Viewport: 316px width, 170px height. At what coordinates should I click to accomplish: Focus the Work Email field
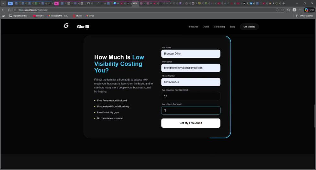[x=191, y=68]
